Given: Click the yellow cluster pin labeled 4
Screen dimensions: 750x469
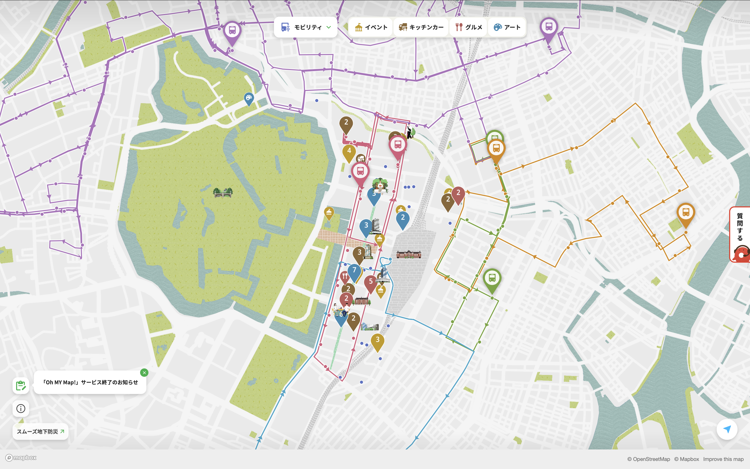Looking at the screenshot, I should (349, 153).
